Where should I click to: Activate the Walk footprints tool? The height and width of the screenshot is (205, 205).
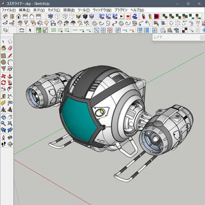(3, 144)
